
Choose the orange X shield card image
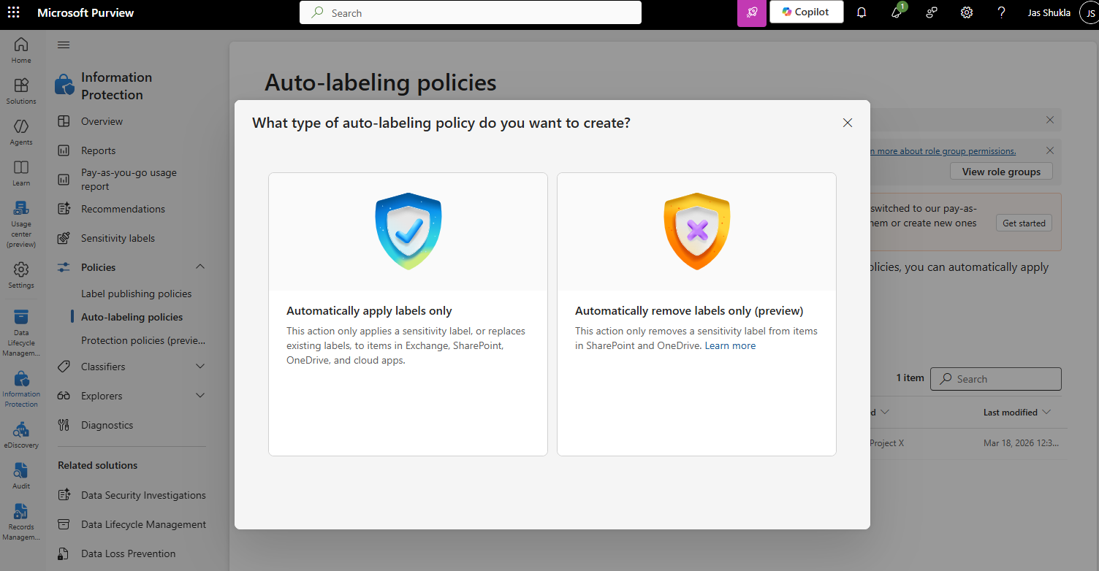pos(697,231)
